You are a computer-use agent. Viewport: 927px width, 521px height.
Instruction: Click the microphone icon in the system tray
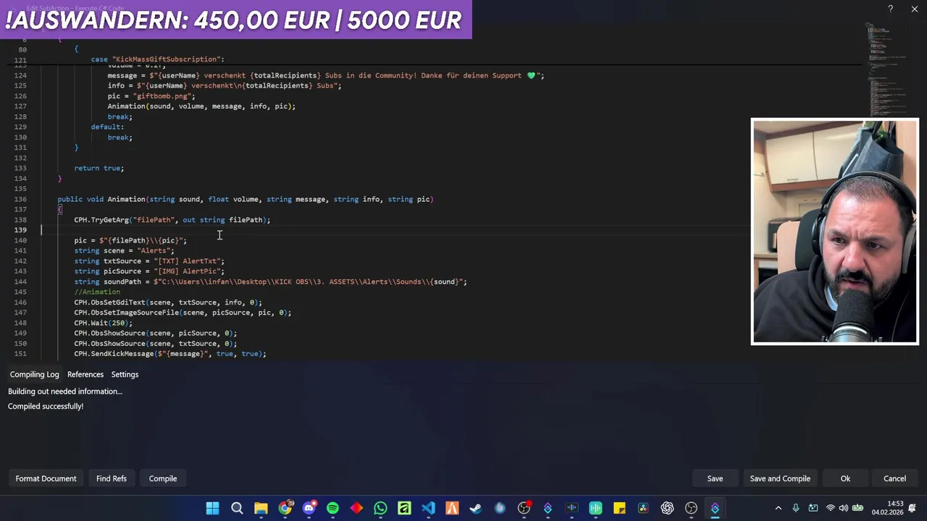(796, 508)
